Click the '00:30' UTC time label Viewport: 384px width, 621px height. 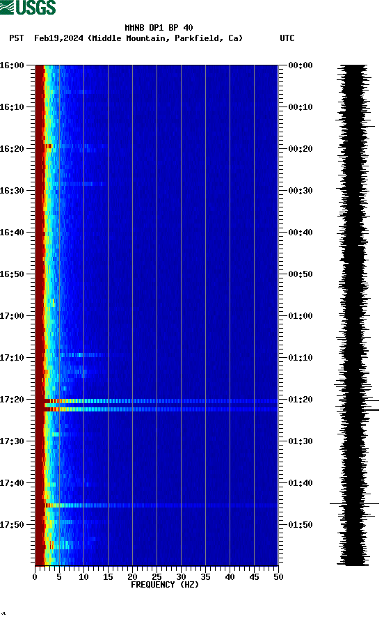click(x=301, y=191)
